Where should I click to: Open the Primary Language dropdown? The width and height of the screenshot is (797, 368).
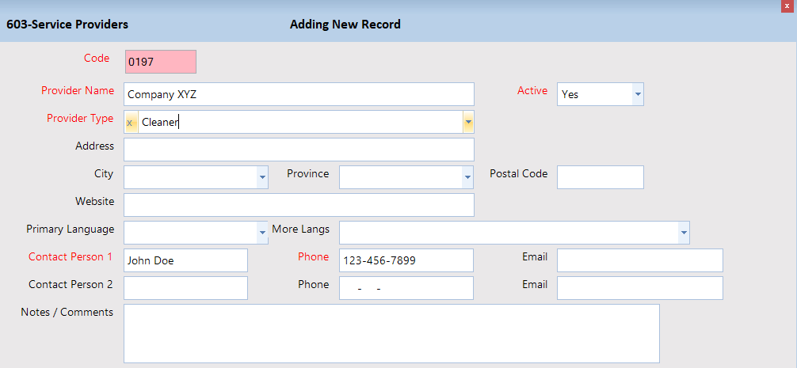pos(262,233)
